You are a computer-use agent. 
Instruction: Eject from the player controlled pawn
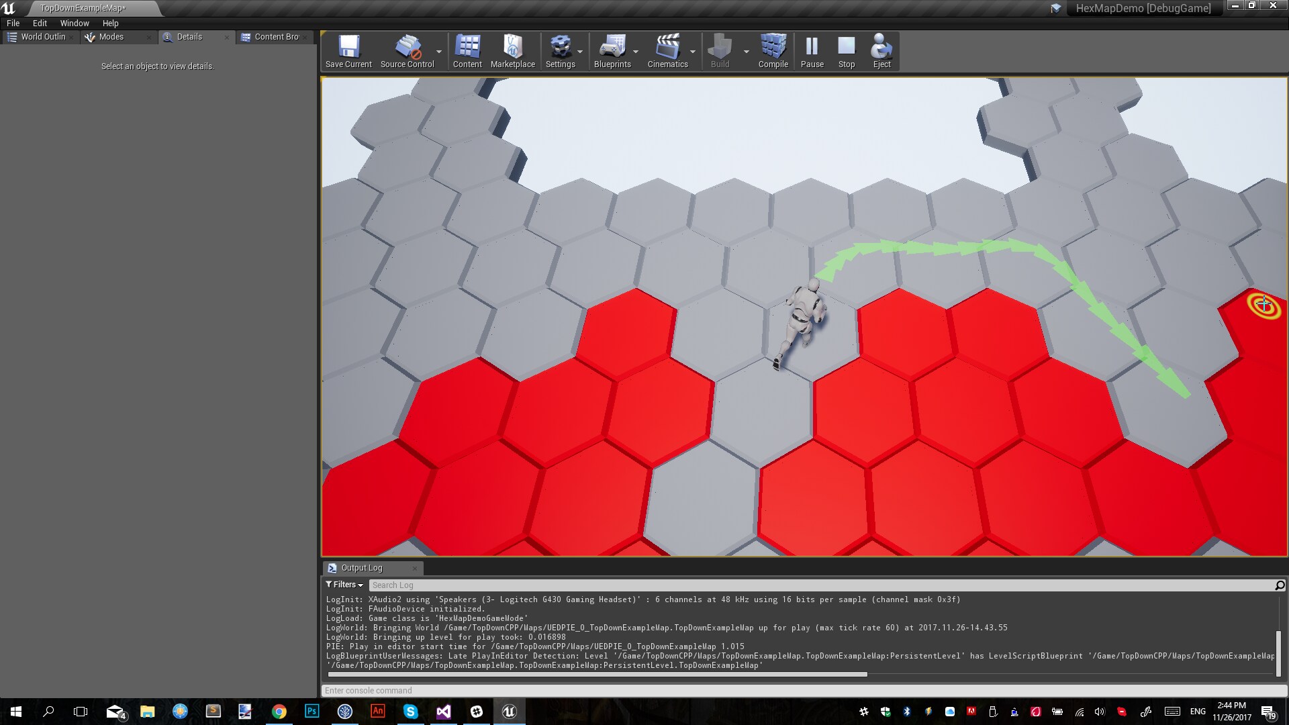pyautogui.click(x=881, y=50)
